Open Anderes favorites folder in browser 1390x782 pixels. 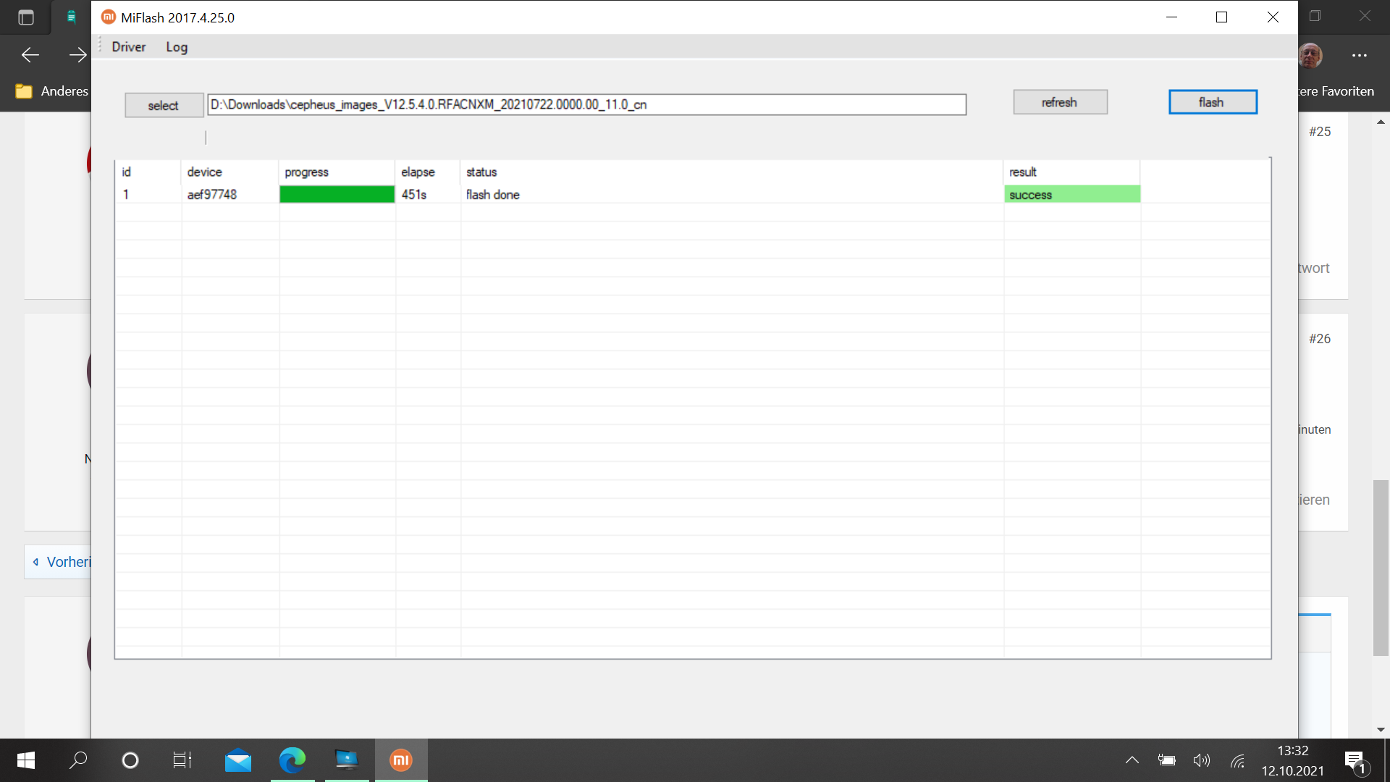pos(52,91)
